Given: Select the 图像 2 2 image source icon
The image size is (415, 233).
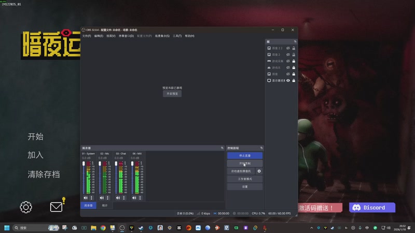Looking at the screenshot, I should tap(269, 48).
